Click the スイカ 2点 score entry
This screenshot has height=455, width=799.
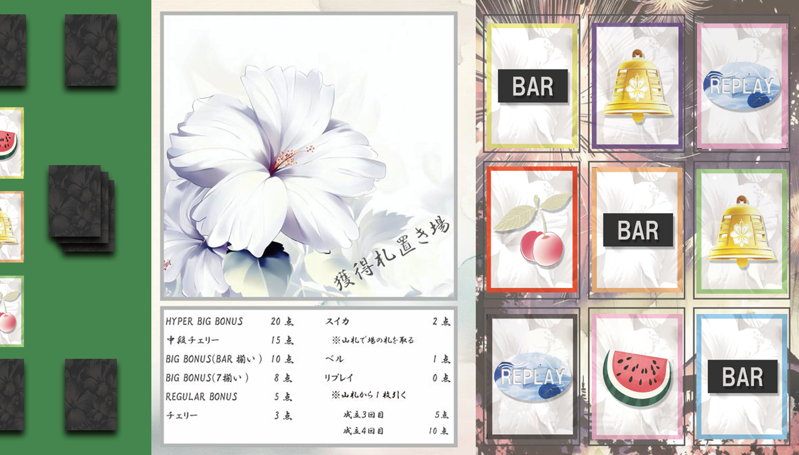tap(387, 322)
